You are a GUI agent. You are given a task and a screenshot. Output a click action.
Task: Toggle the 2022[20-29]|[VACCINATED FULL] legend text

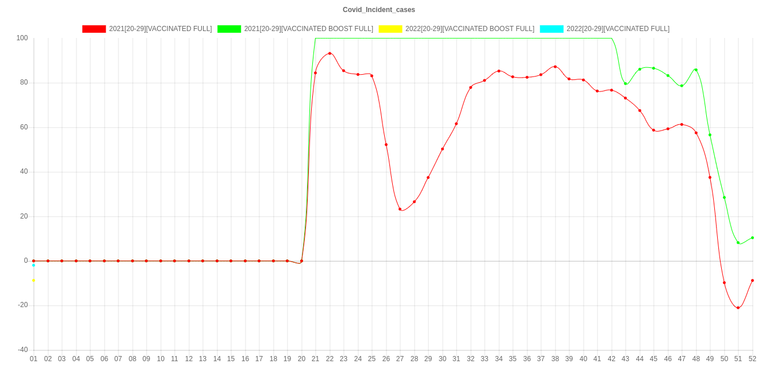618,29
